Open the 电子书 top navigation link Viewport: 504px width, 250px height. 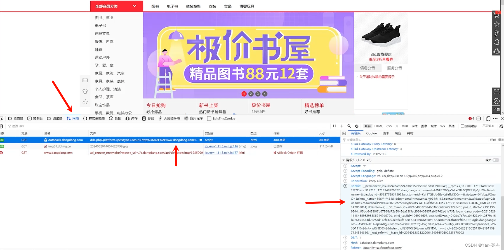click(172, 6)
